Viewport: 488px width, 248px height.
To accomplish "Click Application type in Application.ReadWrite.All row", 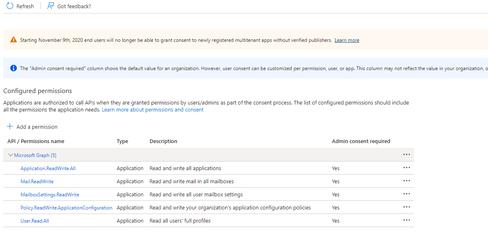I will click(x=130, y=168).
